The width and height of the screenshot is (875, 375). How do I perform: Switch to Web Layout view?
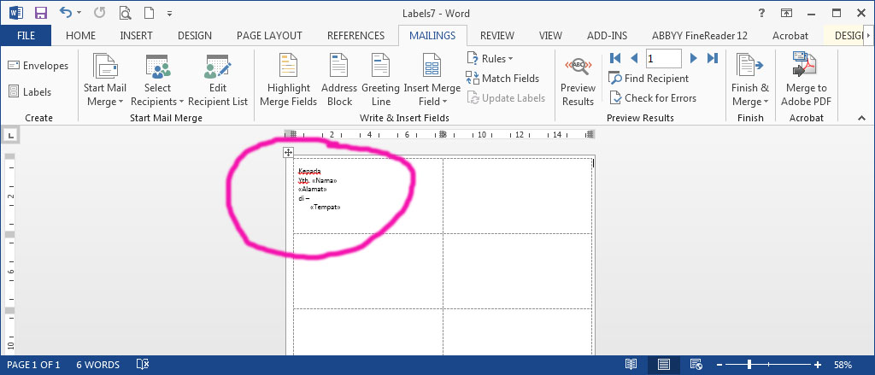pyautogui.click(x=696, y=365)
